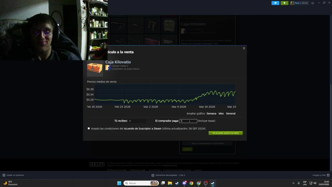Accept the Steam Subscriber Agreement checkbox
The image size is (332, 187).
[x=89, y=128]
